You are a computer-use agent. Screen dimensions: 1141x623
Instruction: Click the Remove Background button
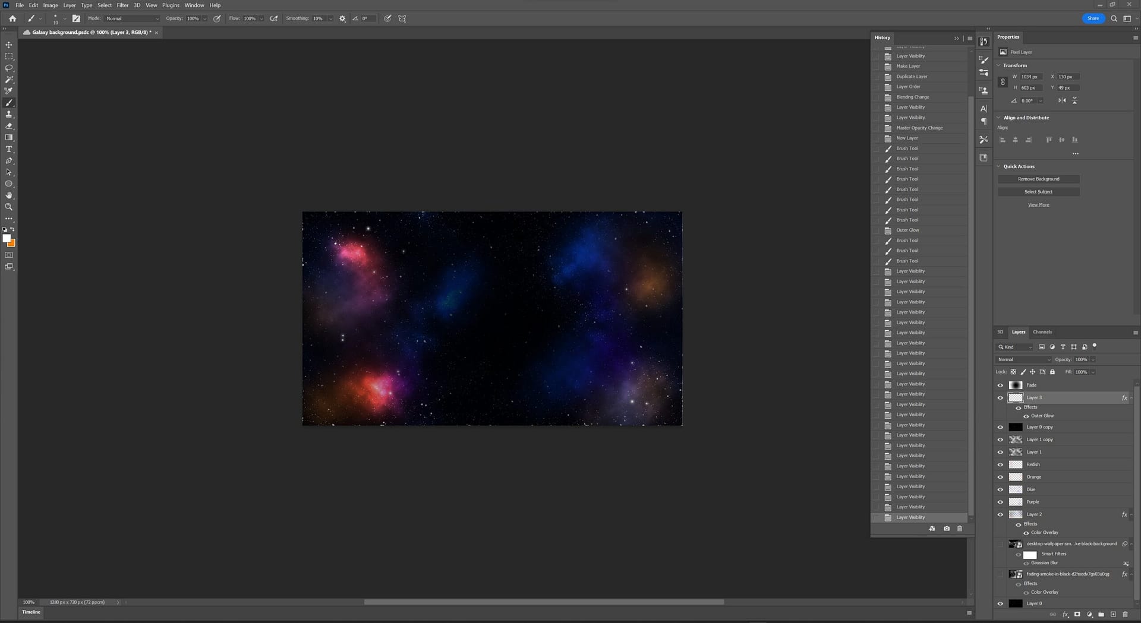click(x=1038, y=179)
